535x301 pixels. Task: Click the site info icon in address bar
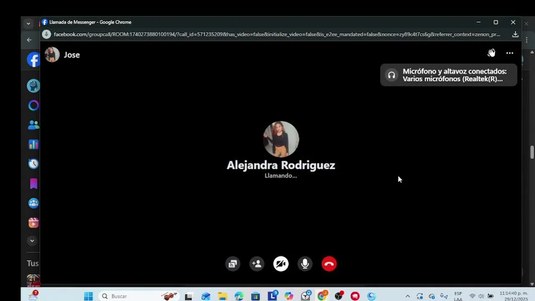[x=46, y=34]
